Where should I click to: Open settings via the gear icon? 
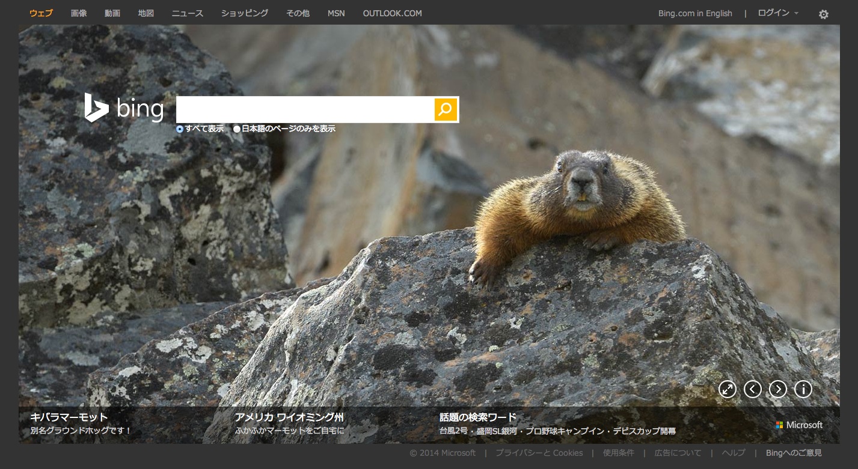click(x=823, y=14)
